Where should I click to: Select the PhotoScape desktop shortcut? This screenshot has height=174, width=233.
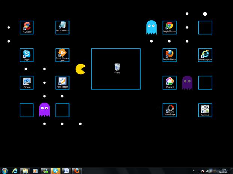pyautogui.click(x=169, y=110)
